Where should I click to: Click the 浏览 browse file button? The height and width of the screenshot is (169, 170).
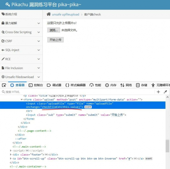tap(54, 30)
